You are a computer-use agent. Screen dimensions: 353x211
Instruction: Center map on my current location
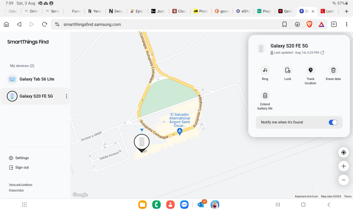click(x=344, y=153)
